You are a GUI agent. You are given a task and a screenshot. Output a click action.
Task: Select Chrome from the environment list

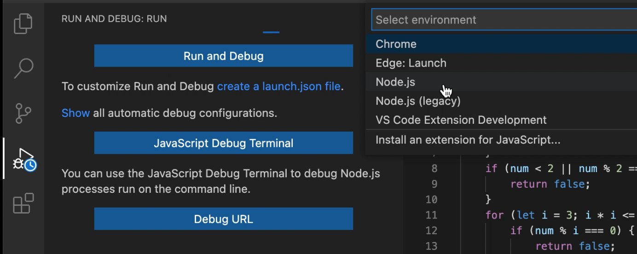pos(501,44)
